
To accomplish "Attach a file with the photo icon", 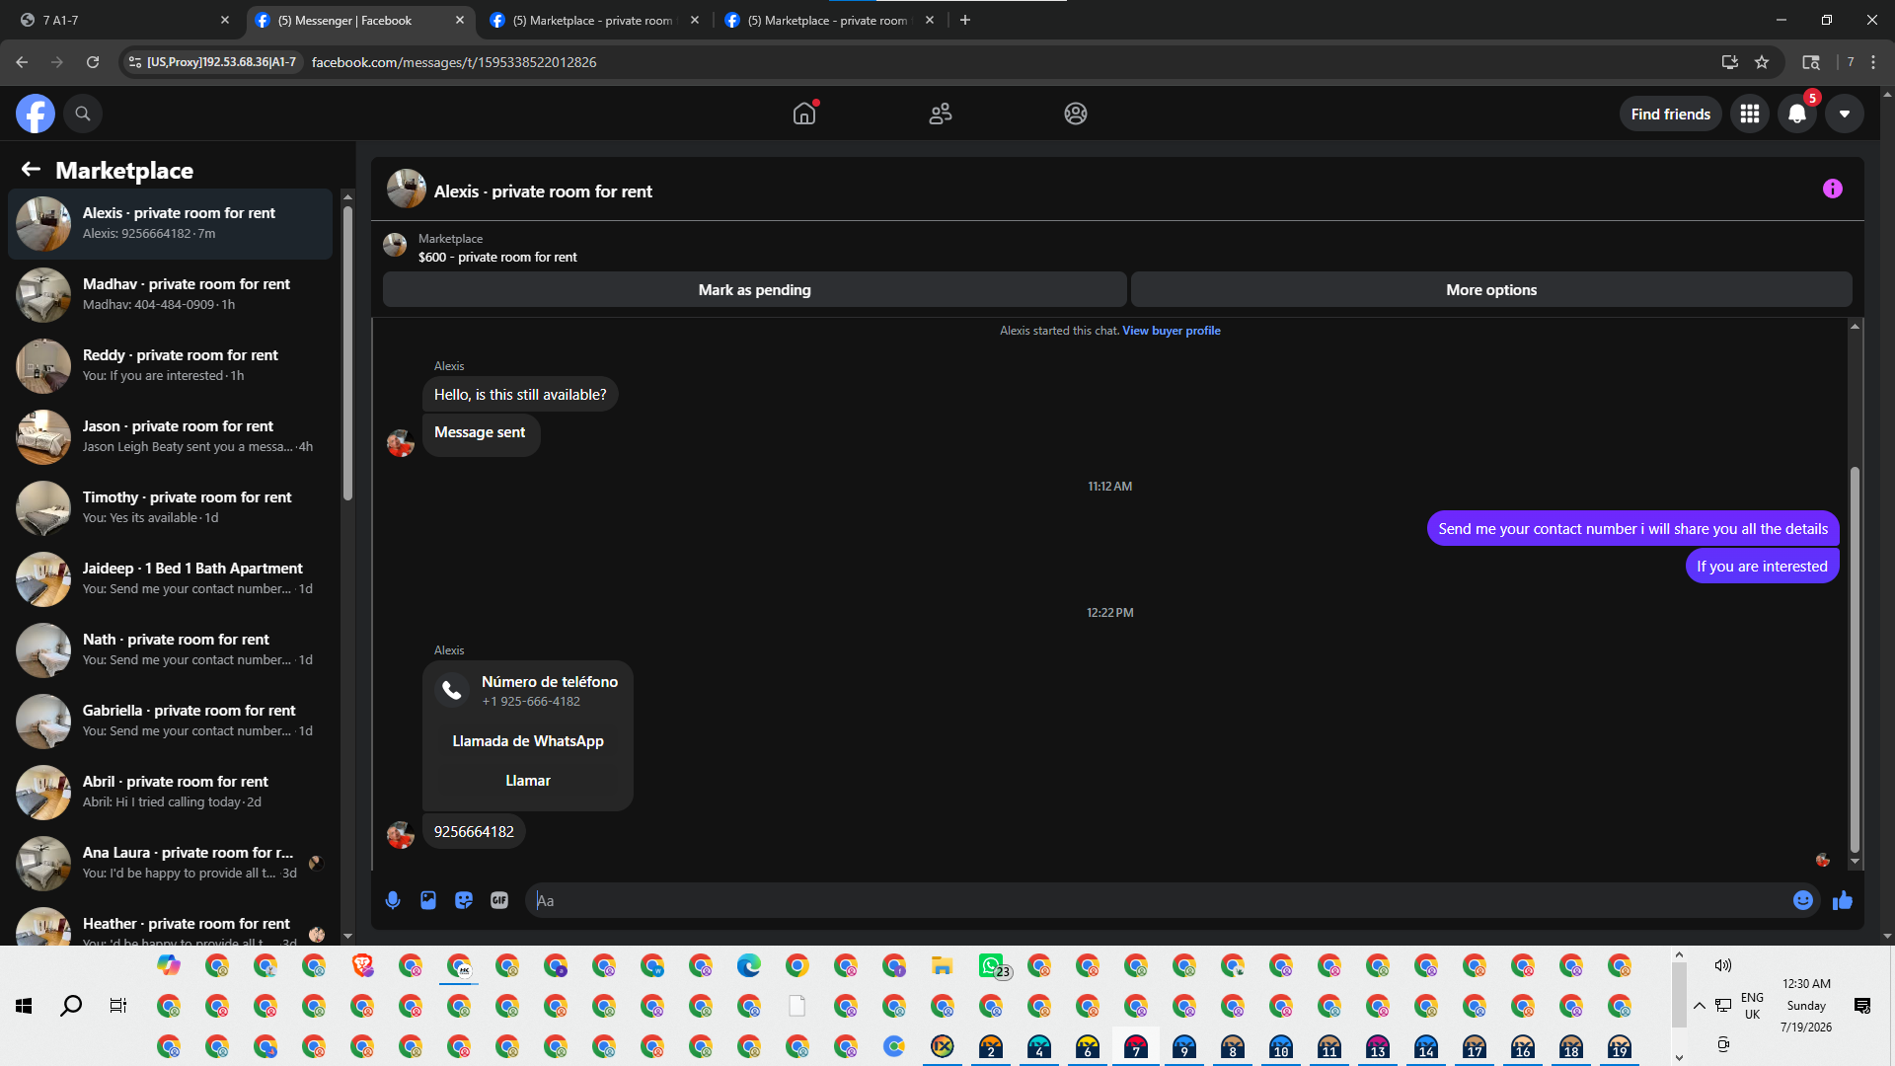I will tap(428, 900).
